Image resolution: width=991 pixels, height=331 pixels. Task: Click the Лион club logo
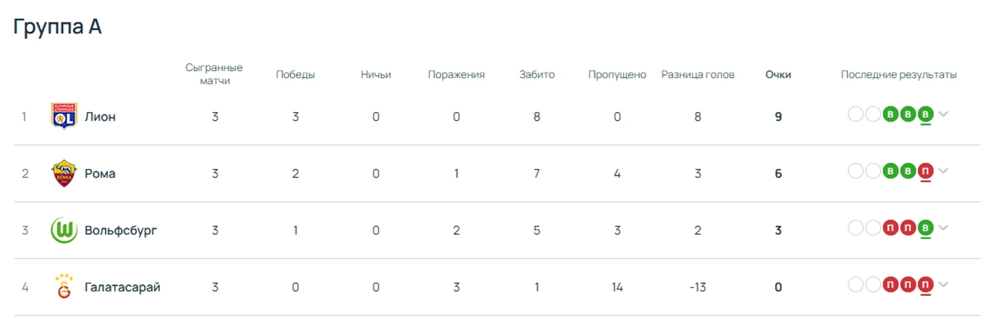(x=64, y=116)
